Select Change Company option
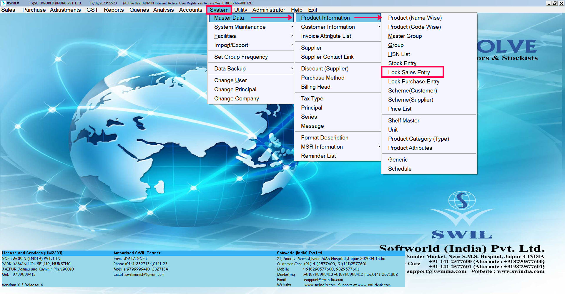The height and width of the screenshot is (294, 565). [251, 98]
